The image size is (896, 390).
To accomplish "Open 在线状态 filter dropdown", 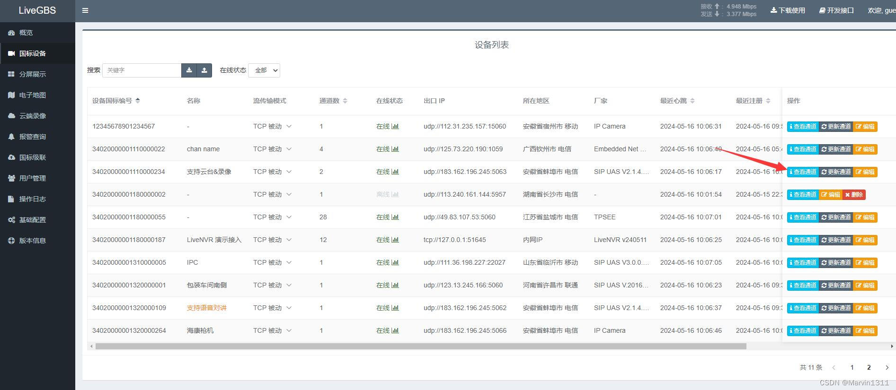I will (264, 70).
